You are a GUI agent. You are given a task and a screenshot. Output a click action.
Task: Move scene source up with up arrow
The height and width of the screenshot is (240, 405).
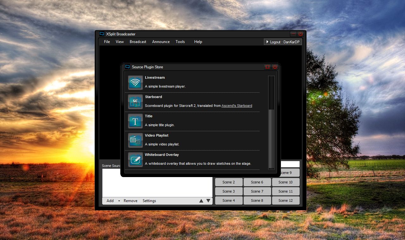click(201, 201)
